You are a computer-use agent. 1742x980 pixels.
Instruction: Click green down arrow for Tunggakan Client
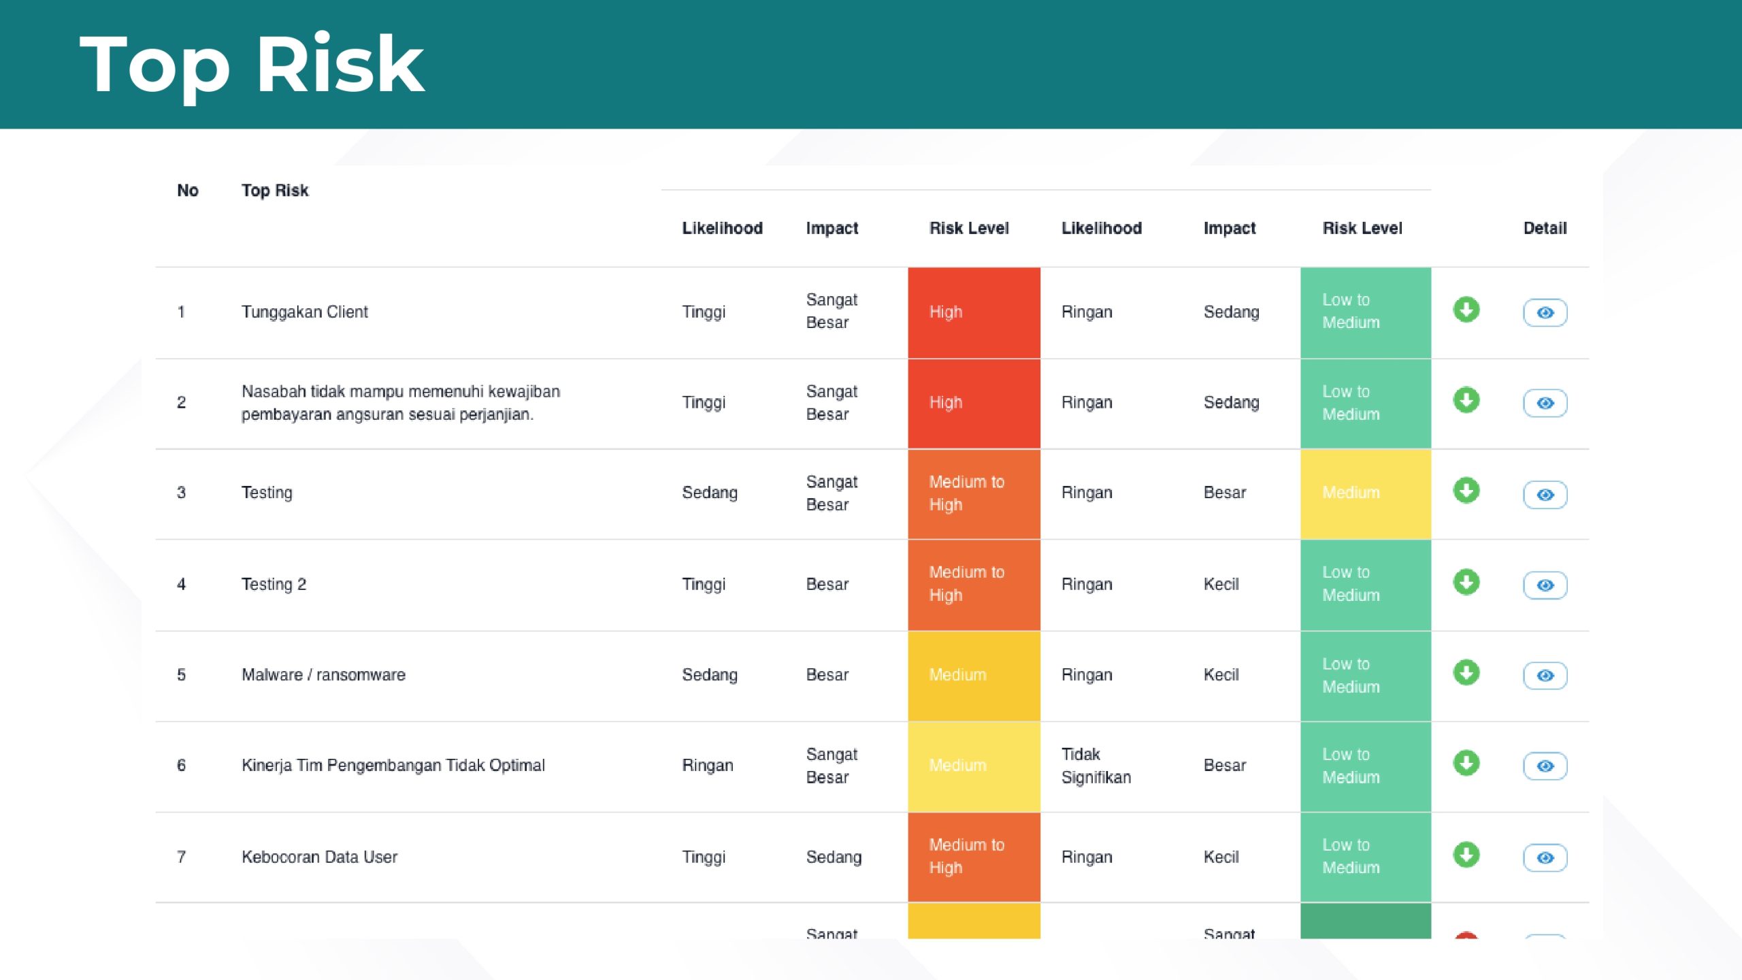pyautogui.click(x=1466, y=310)
